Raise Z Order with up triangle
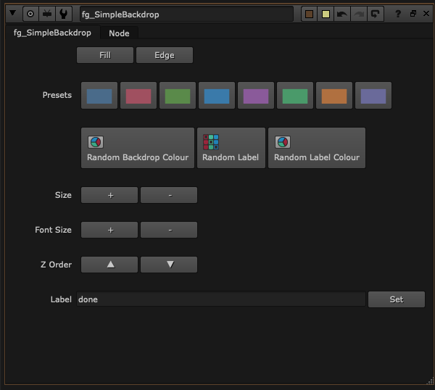 click(109, 265)
